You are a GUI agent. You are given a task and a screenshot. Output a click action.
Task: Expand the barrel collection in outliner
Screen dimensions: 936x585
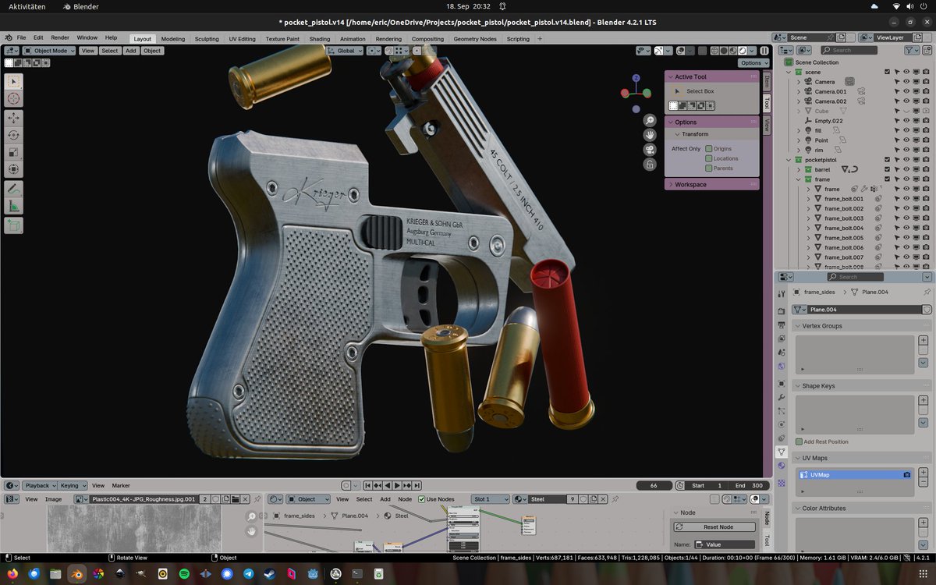click(x=799, y=169)
